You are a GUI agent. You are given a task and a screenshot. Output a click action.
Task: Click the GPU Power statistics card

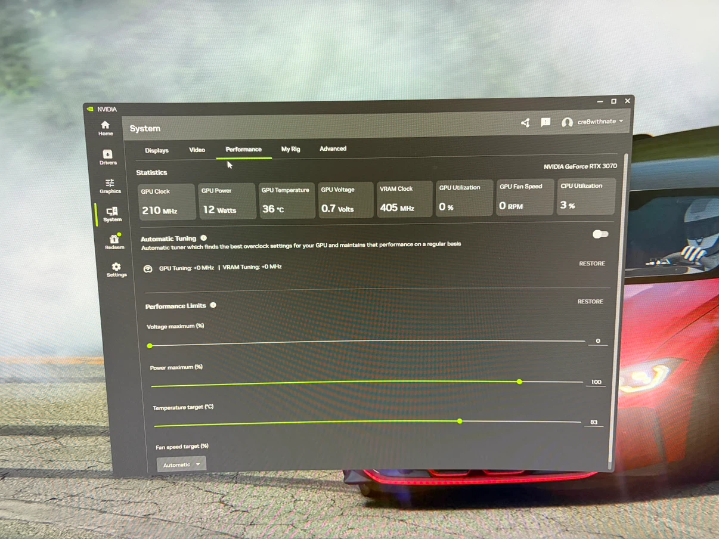tap(227, 201)
